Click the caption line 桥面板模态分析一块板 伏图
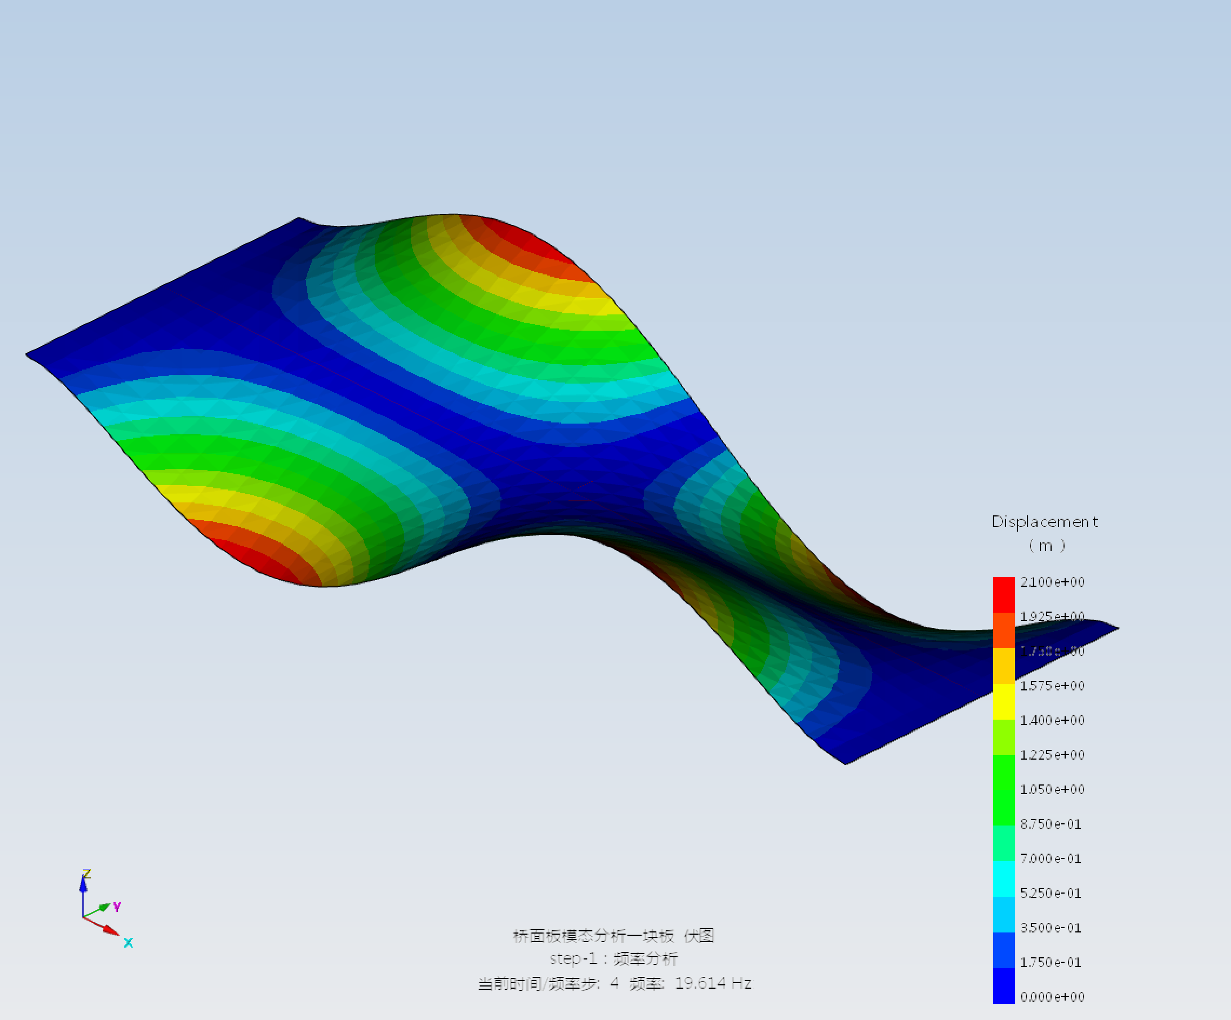The width and height of the screenshot is (1231, 1020). 614,936
